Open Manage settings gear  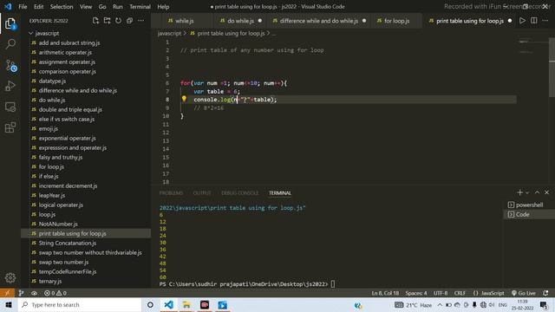click(10, 277)
